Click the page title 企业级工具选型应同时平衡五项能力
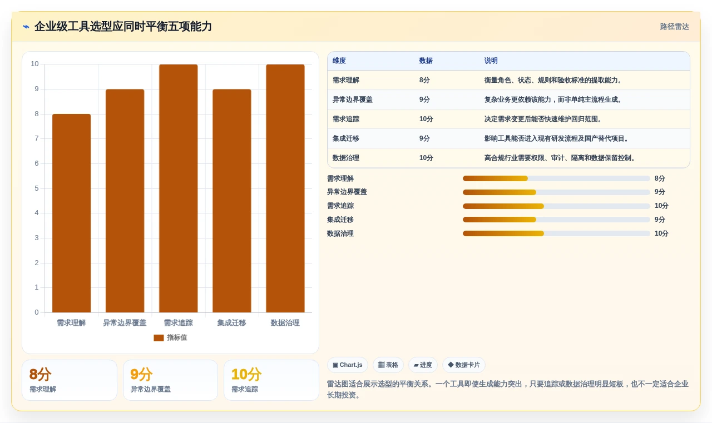The image size is (712, 423). click(x=123, y=27)
